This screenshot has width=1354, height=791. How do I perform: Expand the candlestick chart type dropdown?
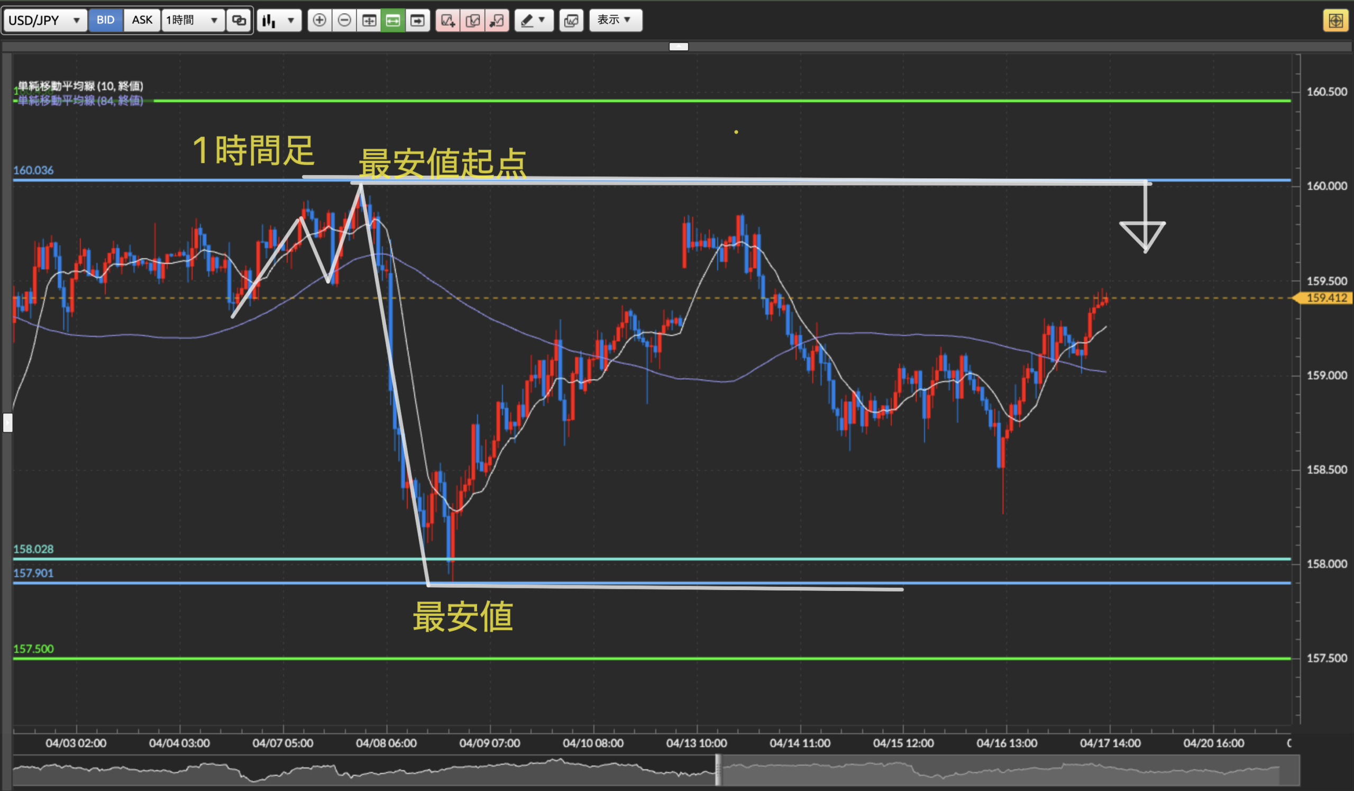[x=279, y=21]
